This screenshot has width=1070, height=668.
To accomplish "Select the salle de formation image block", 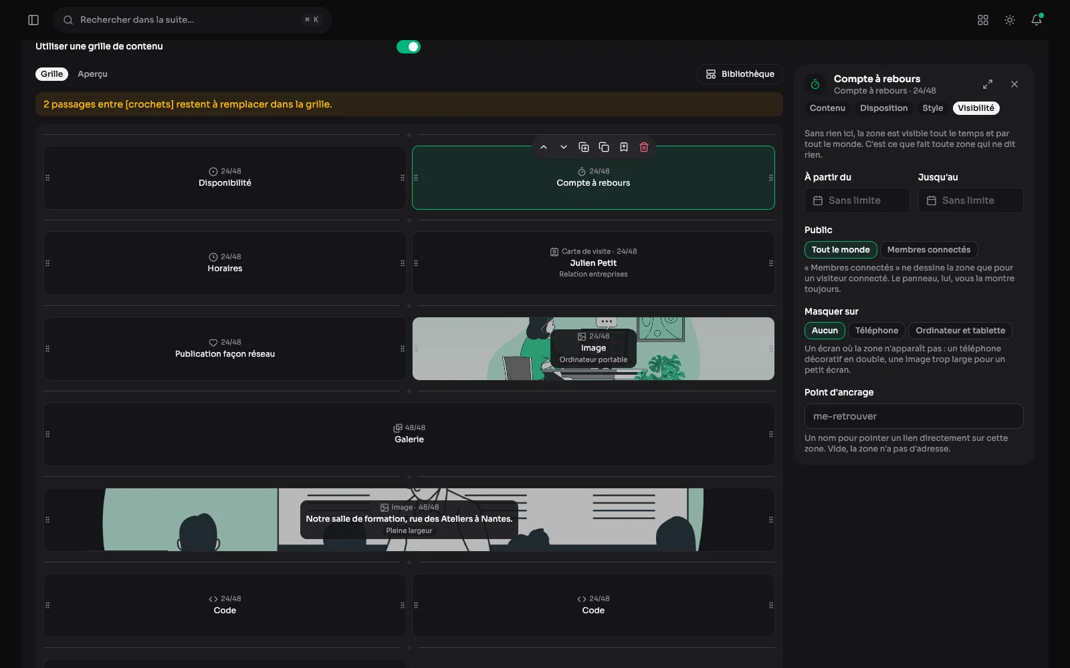I will click(409, 520).
